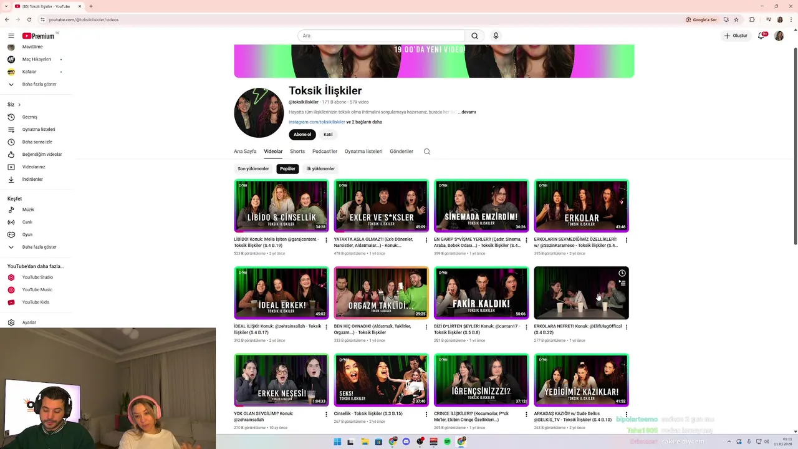Bookmark this page with star icon
Screen dimensions: 798x449
pos(736,19)
